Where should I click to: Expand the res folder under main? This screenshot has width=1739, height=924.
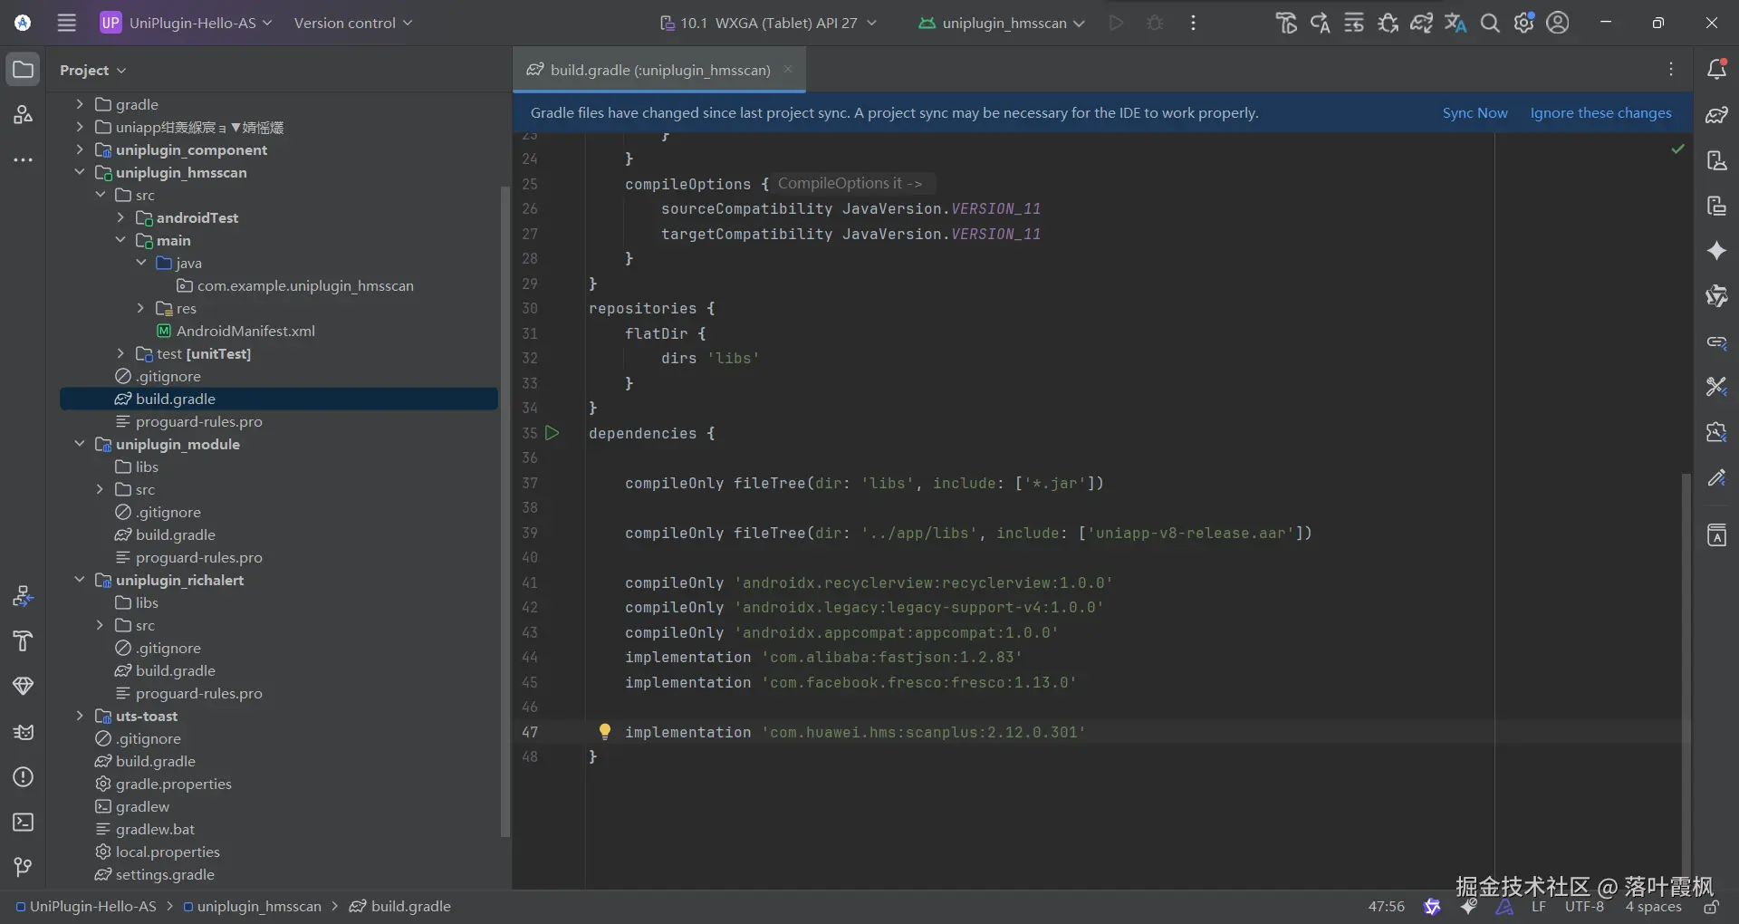(140, 308)
